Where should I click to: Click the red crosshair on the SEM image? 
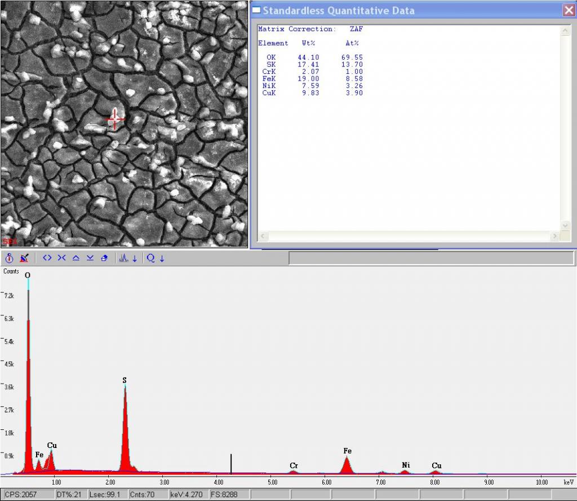click(x=116, y=119)
